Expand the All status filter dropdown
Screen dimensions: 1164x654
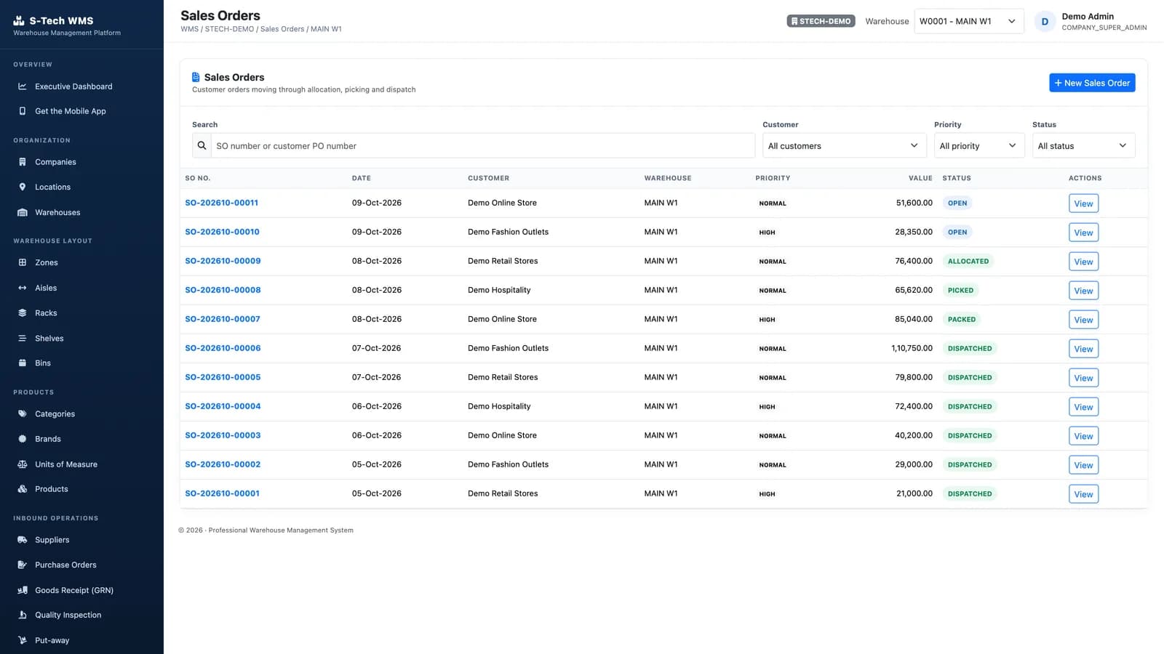click(1083, 146)
